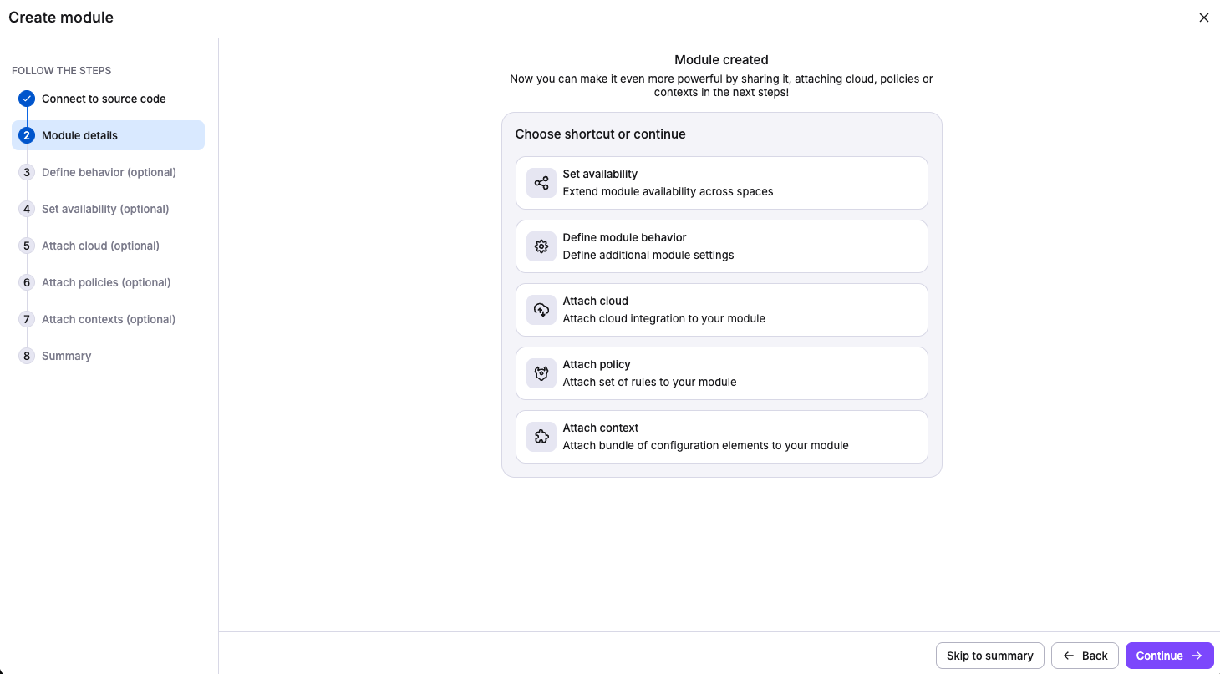Open Attach cloud (optional) step
The height and width of the screenshot is (674, 1220).
(x=100, y=246)
